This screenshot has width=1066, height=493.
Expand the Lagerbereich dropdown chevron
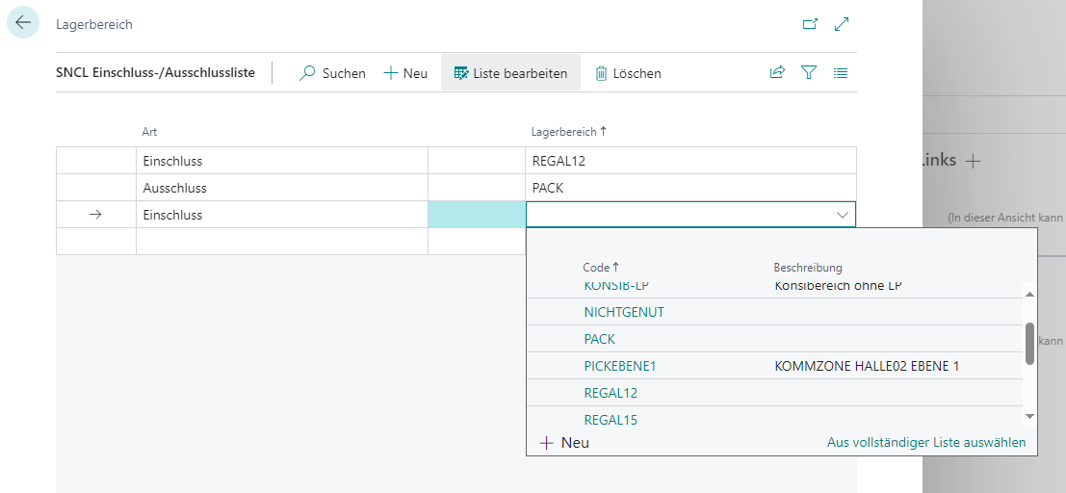tap(843, 215)
